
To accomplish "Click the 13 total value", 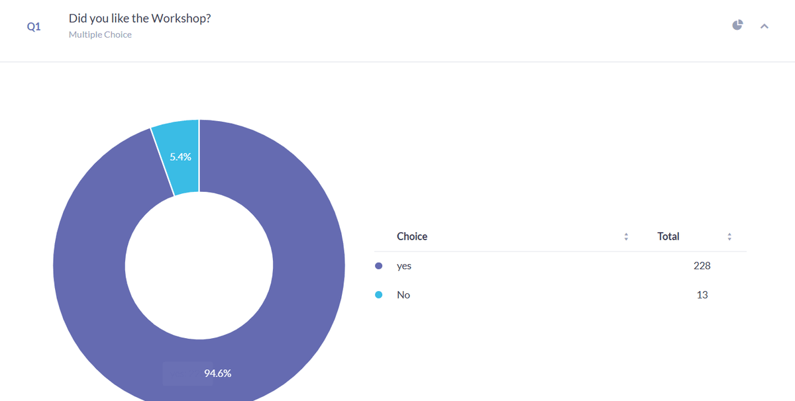I will pos(702,295).
